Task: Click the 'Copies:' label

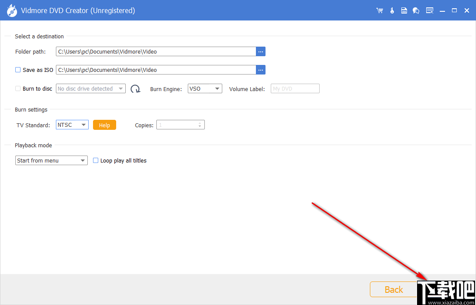Action: (144, 125)
